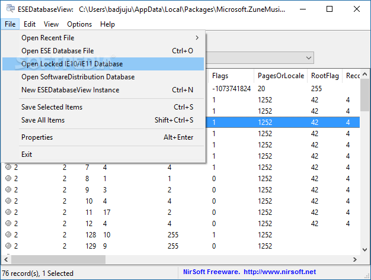
Task: Visit the nirsoft.net link in status bar
Action: pyautogui.click(x=280, y=272)
